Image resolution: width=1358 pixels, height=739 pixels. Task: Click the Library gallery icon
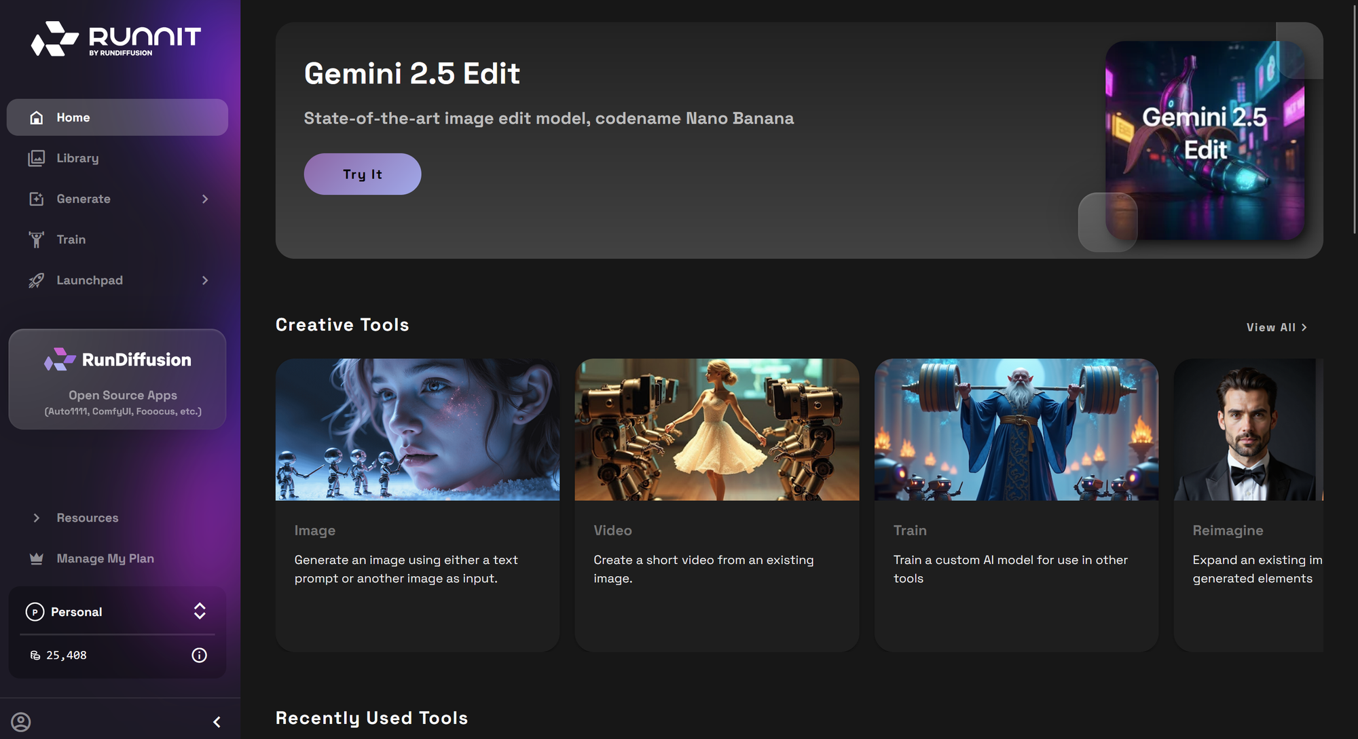pyautogui.click(x=37, y=158)
